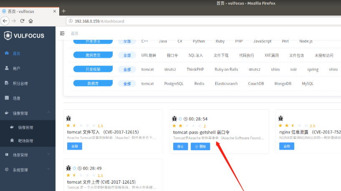Open a new browser tab
Image resolution: width=341 pixels, height=191 pixels.
tap(63, 11)
